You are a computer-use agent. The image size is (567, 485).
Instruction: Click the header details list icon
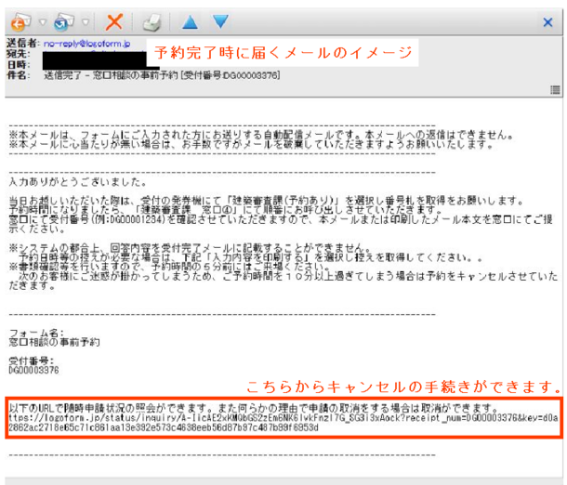pyautogui.click(x=555, y=89)
